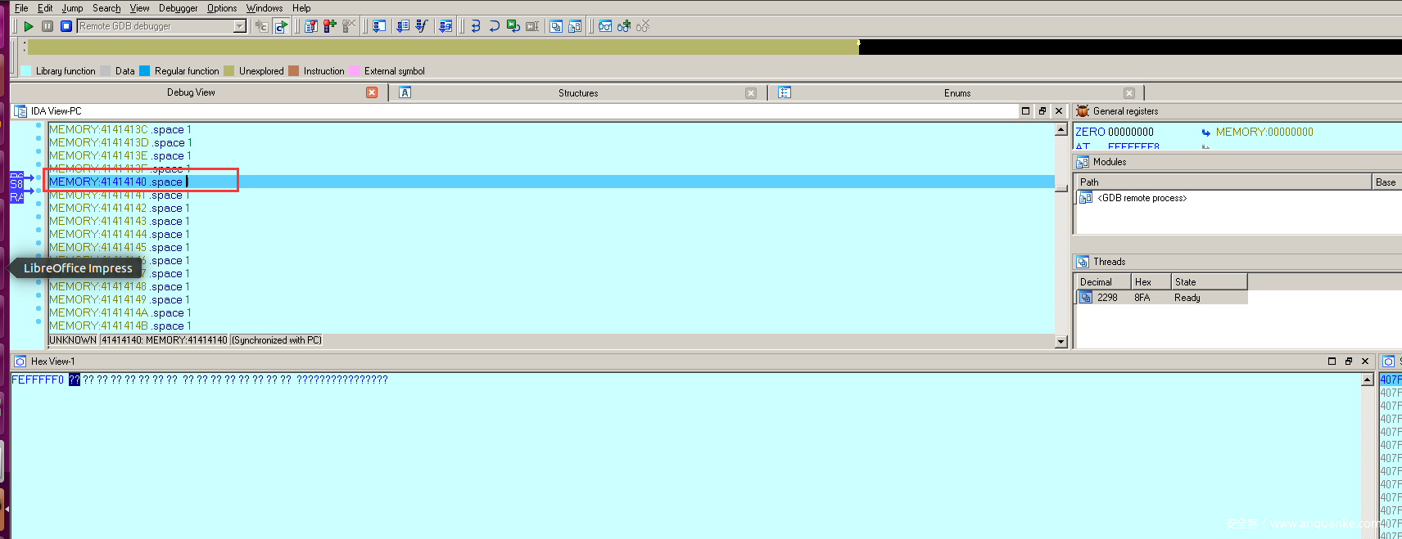Open the File menu

point(21,8)
